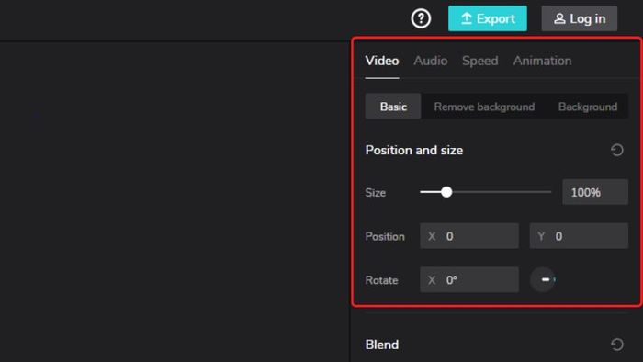Viewport: 643px width, 362px height.
Task: Switch to the Audio tab
Action: click(x=430, y=61)
